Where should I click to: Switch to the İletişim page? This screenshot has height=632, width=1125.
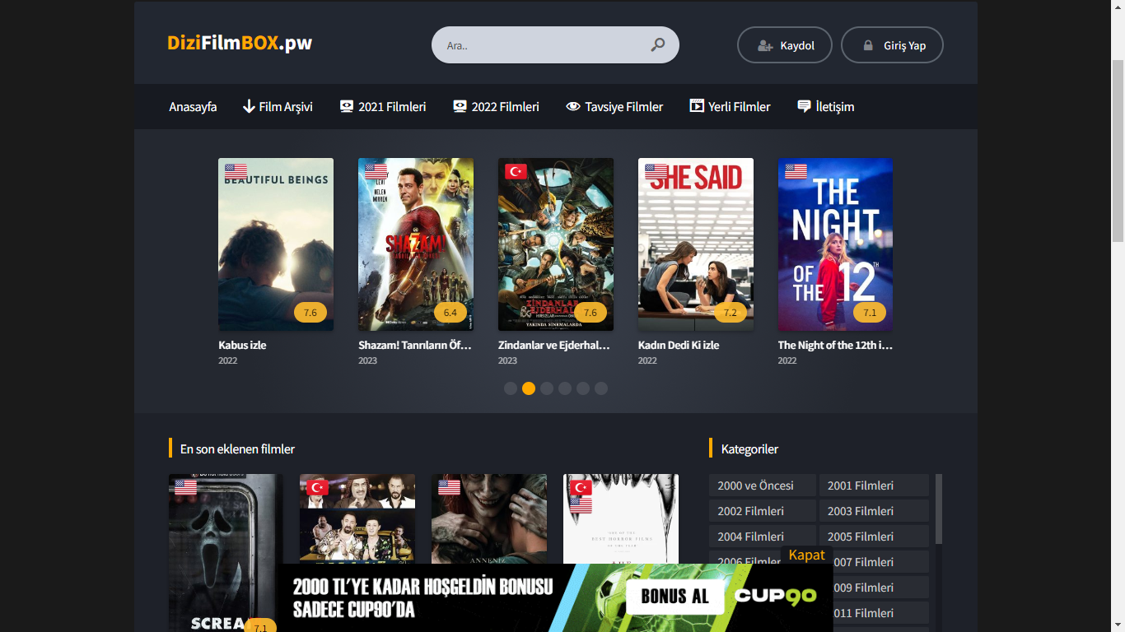click(833, 106)
